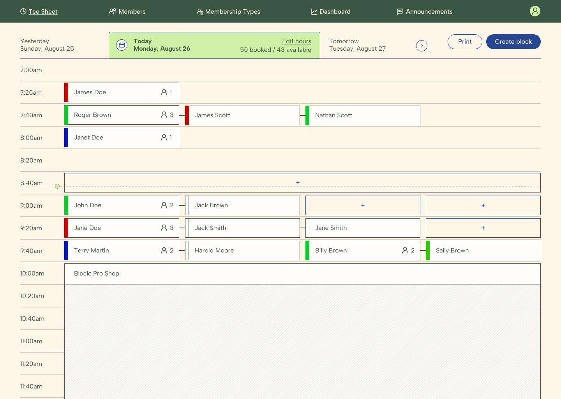Click the Membership Types icon
Image resolution: width=561 pixels, height=399 pixels.
[x=200, y=12]
